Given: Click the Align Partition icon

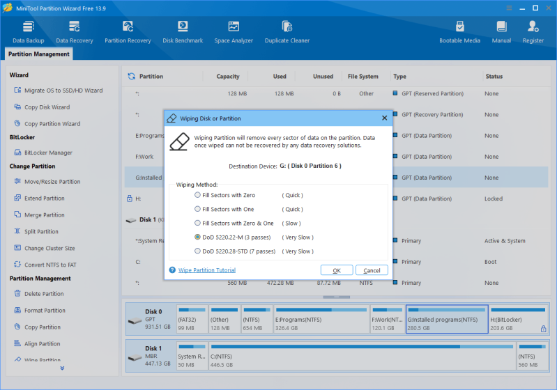Looking at the screenshot, I should click(17, 343).
